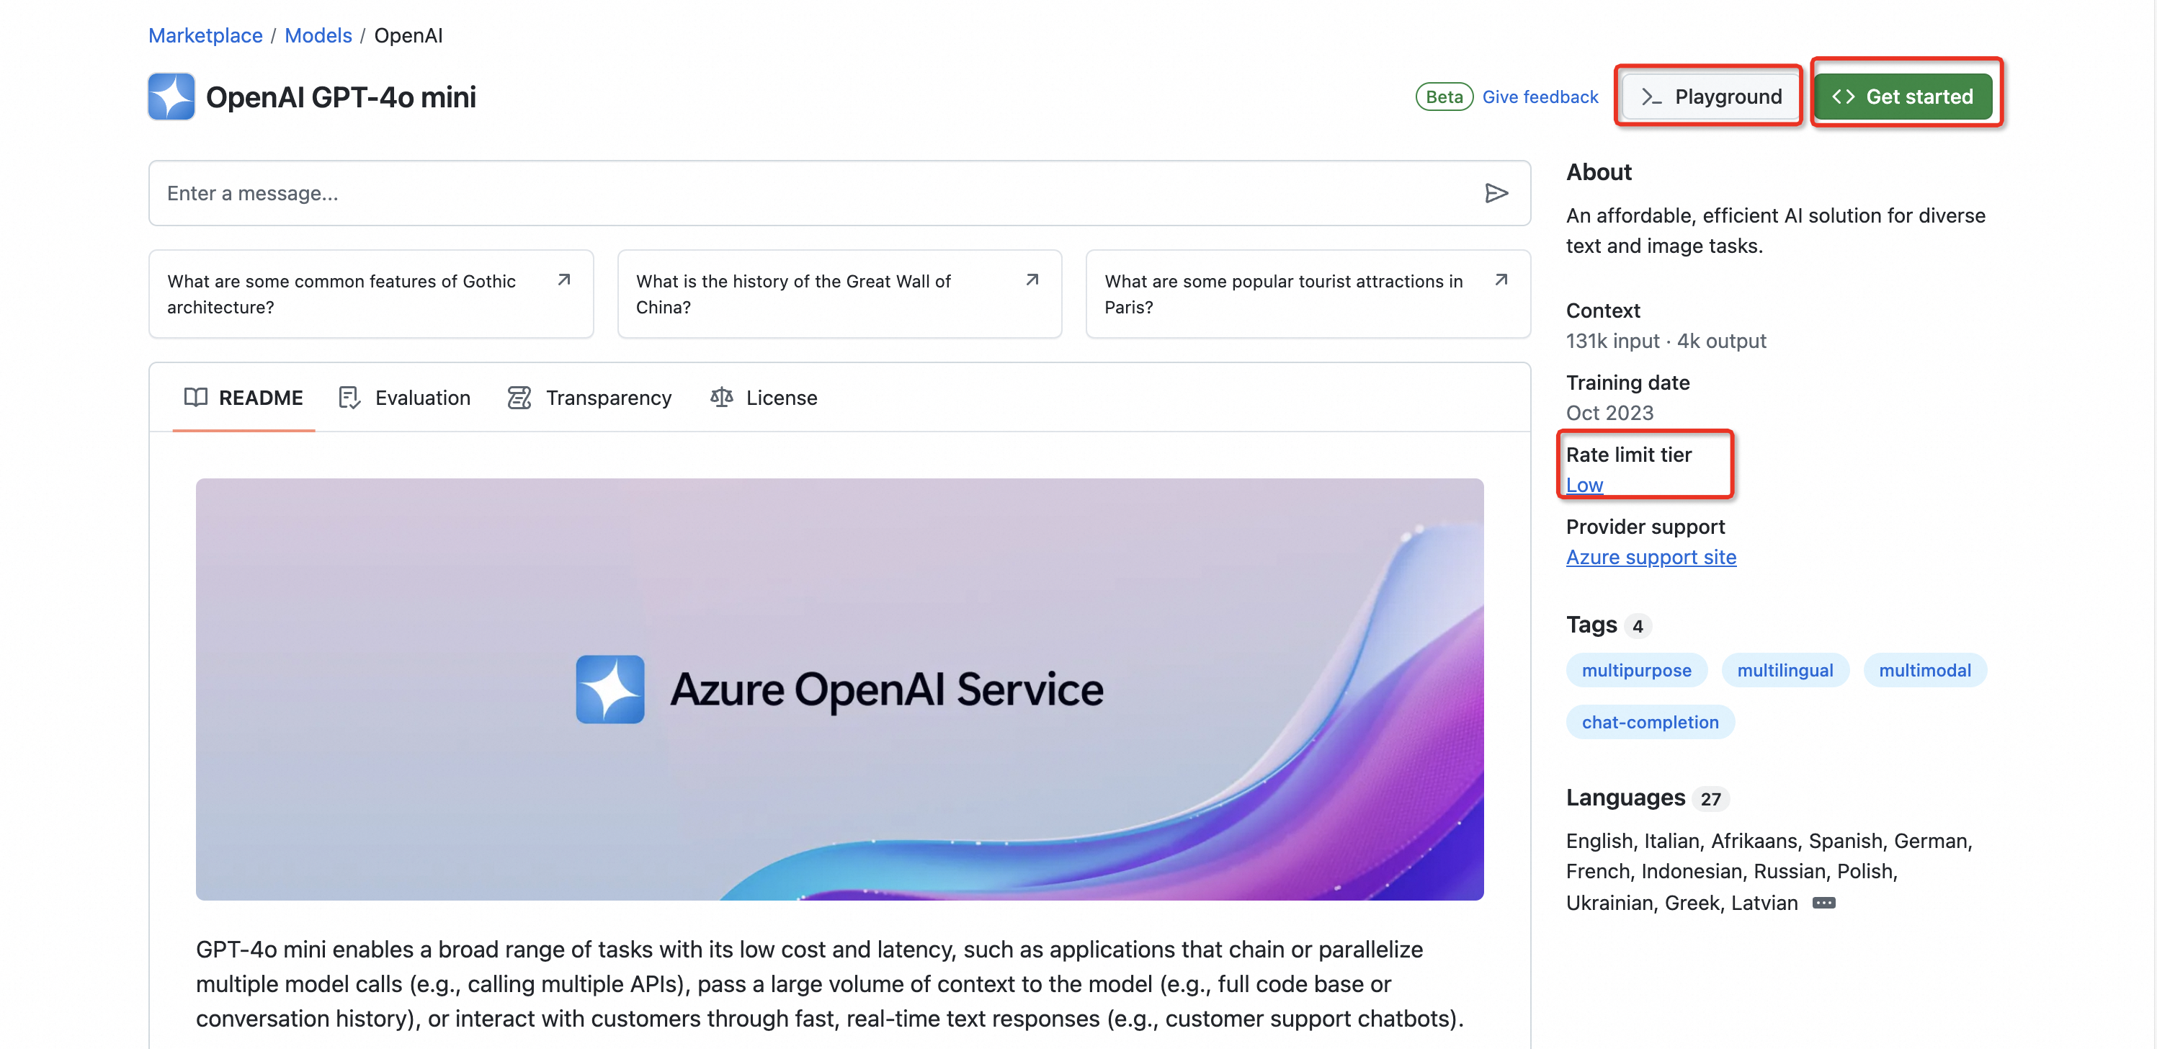Screen dimensions: 2157x1049
Task: Go to Marketplace in the breadcrumb
Action: point(205,35)
